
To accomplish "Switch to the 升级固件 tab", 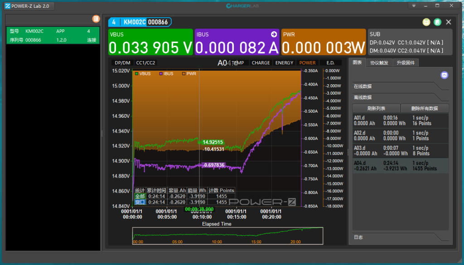I will pos(406,63).
